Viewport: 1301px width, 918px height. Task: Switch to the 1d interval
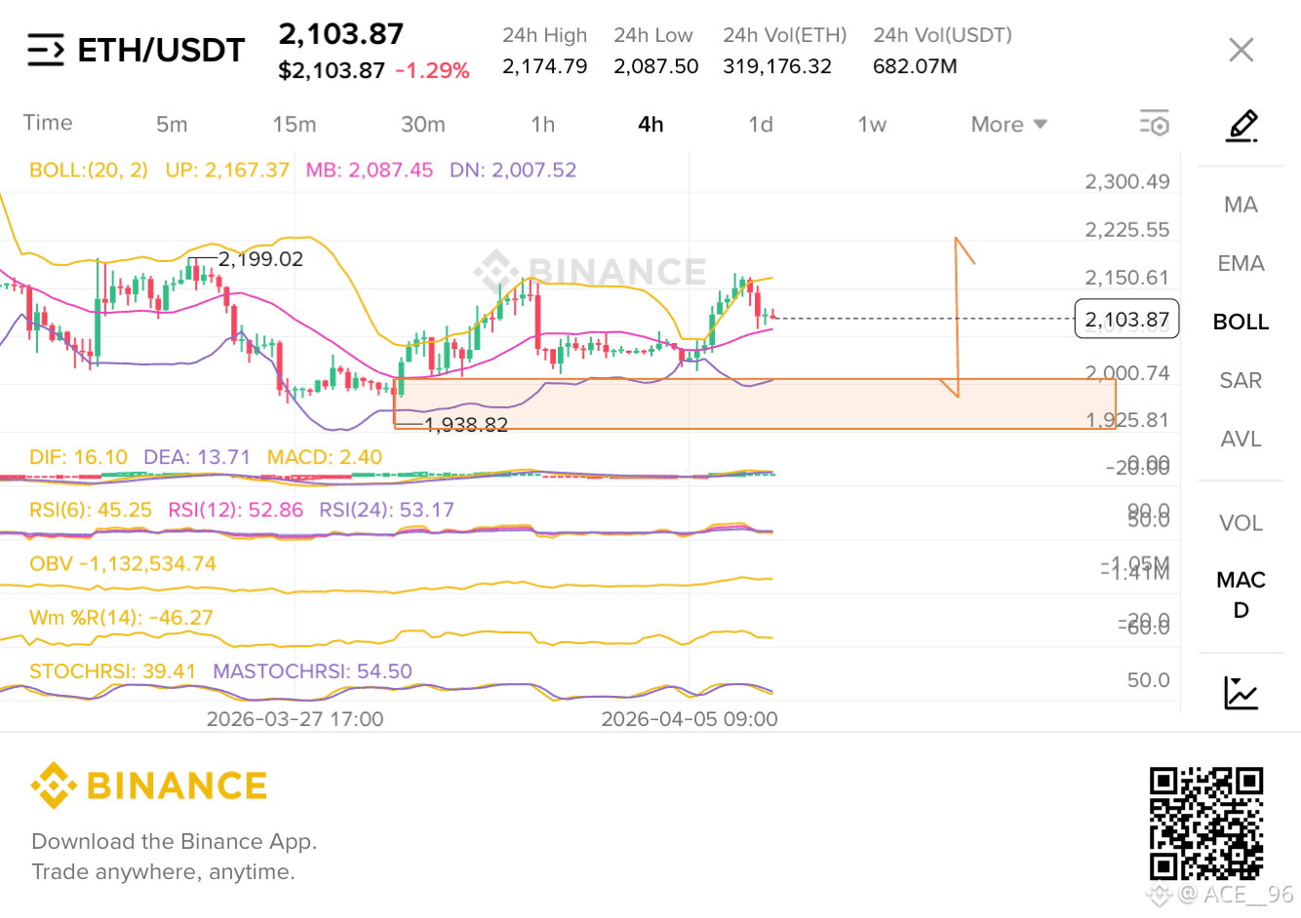pyautogui.click(x=761, y=124)
